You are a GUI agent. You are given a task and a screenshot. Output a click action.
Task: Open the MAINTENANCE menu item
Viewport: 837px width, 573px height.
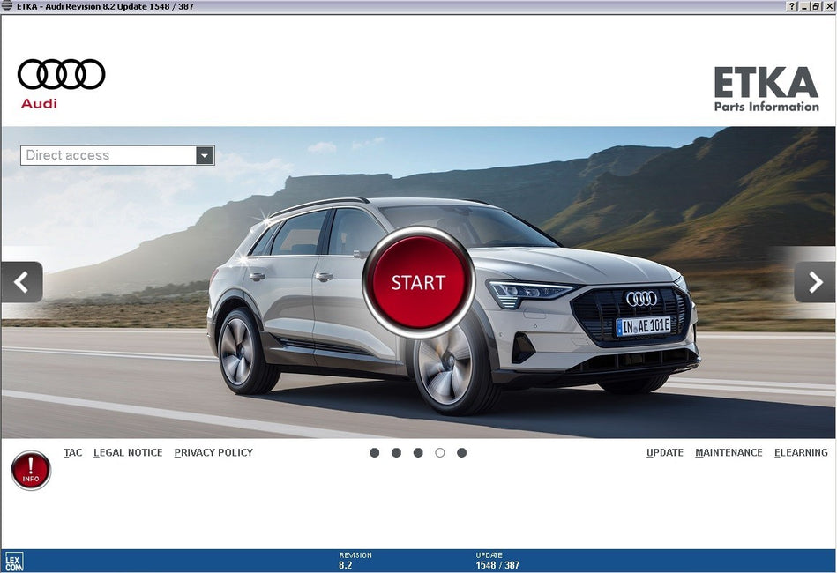tap(729, 452)
